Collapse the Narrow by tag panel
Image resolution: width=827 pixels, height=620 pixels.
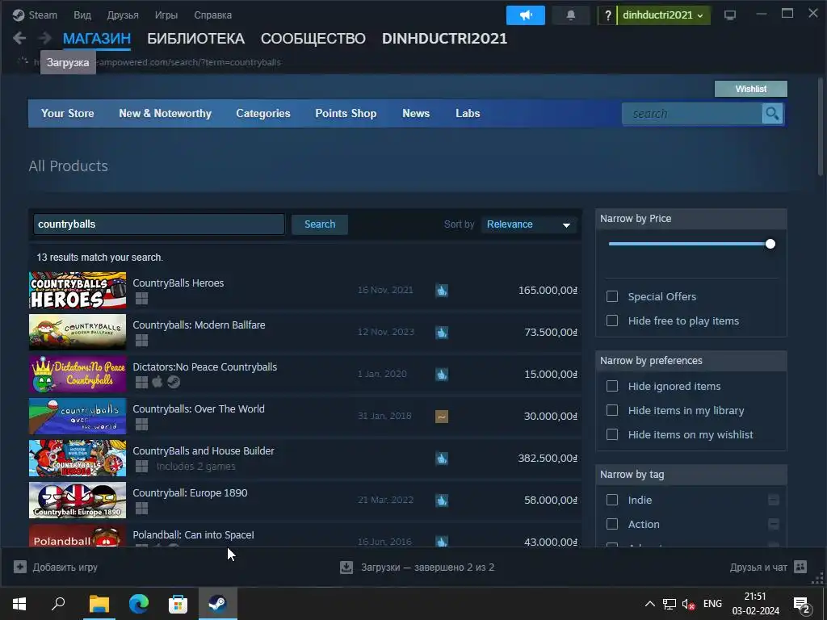coord(691,475)
